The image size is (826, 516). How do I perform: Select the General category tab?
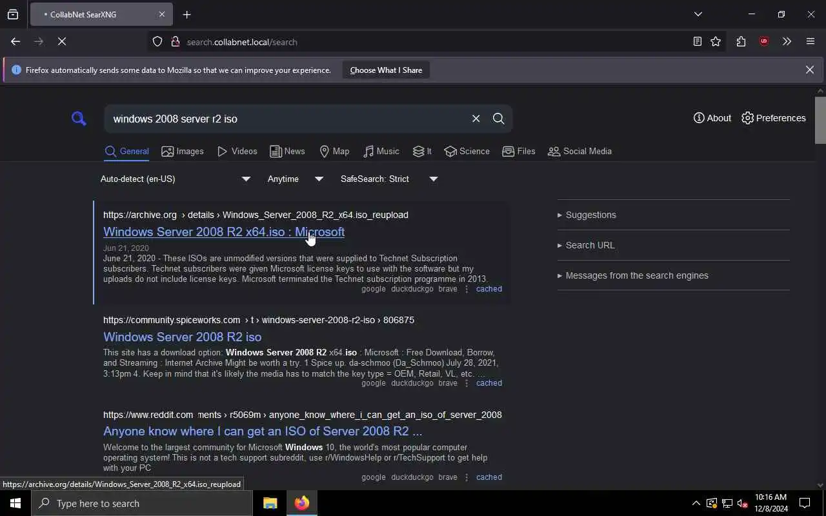point(126,152)
